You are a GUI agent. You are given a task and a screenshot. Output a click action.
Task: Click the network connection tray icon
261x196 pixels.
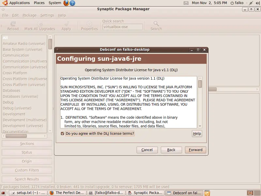251,3
